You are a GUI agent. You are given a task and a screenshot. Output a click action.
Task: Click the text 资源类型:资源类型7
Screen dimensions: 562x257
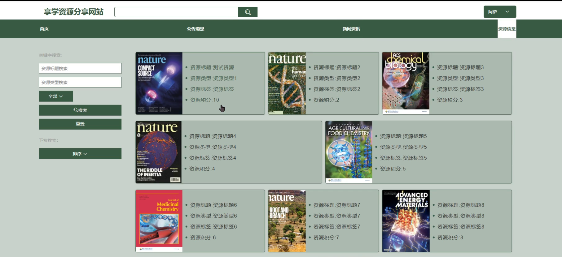coord(337,216)
